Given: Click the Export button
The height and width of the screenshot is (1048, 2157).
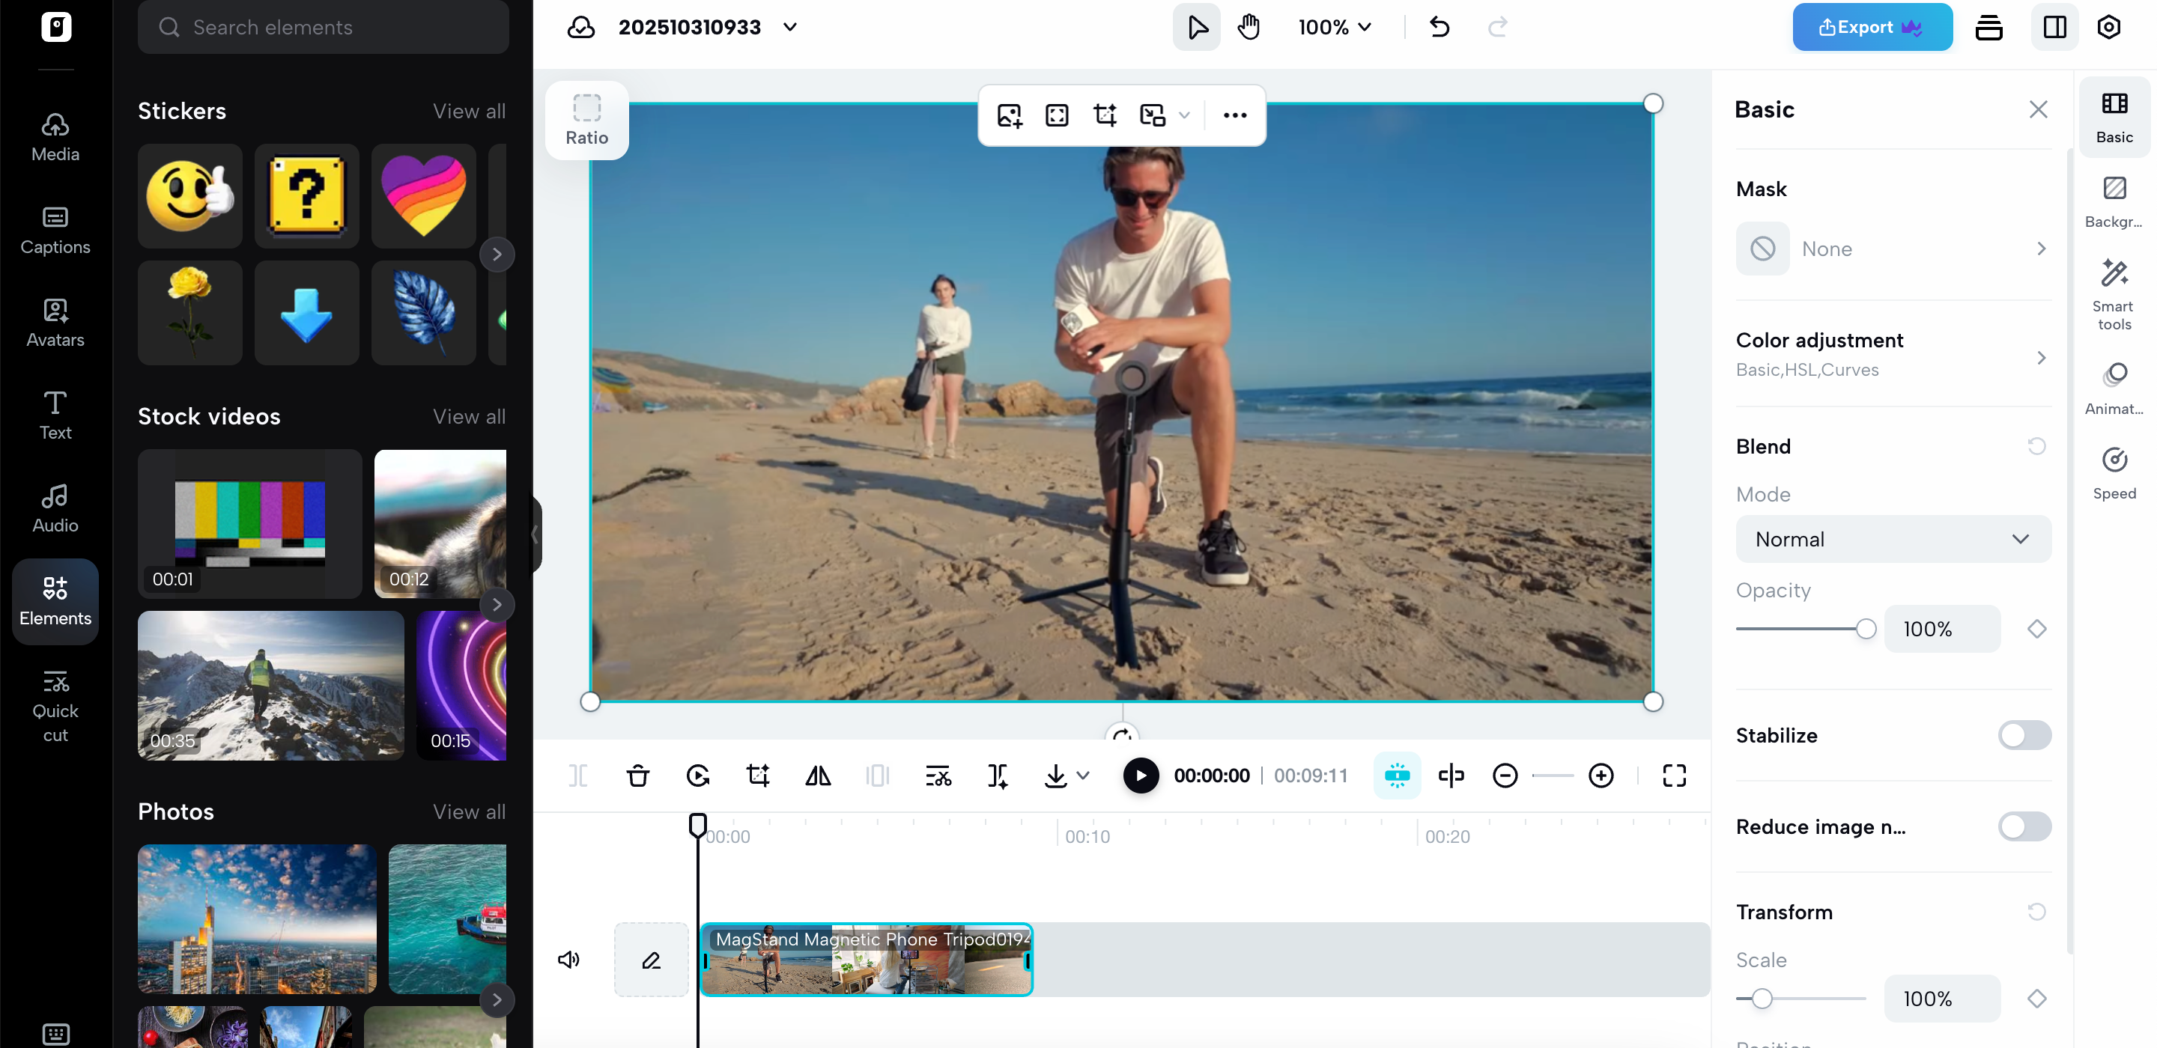Looking at the screenshot, I should (1872, 26).
